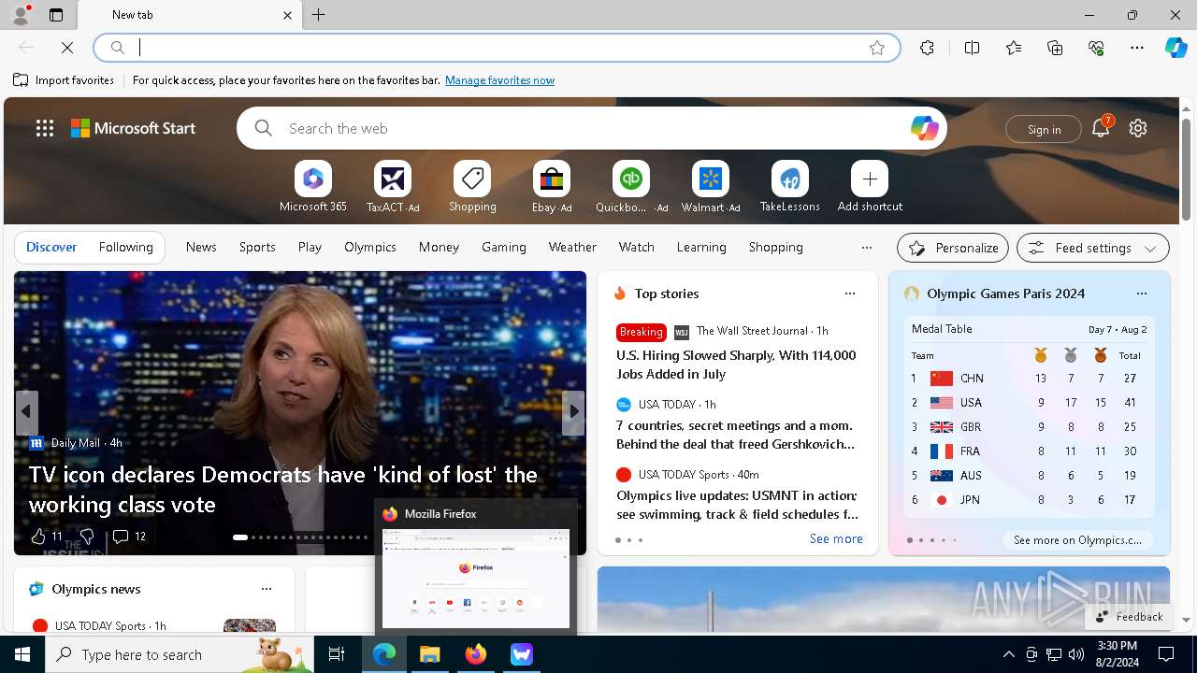Open notifications bell icon
The image size is (1197, 673).
click(x=1101, y=128)
